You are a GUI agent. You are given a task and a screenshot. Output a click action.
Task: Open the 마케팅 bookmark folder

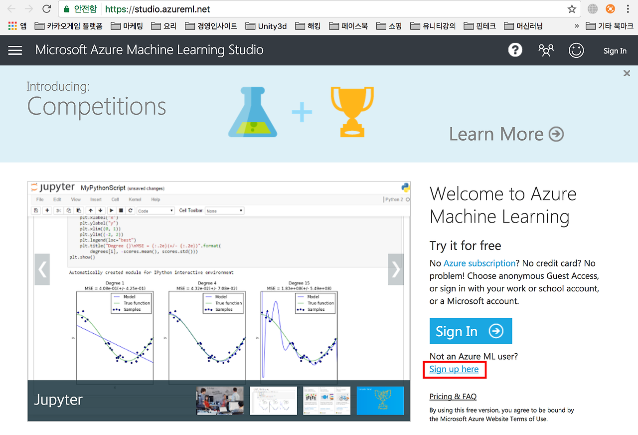click(x=127, y=26)
